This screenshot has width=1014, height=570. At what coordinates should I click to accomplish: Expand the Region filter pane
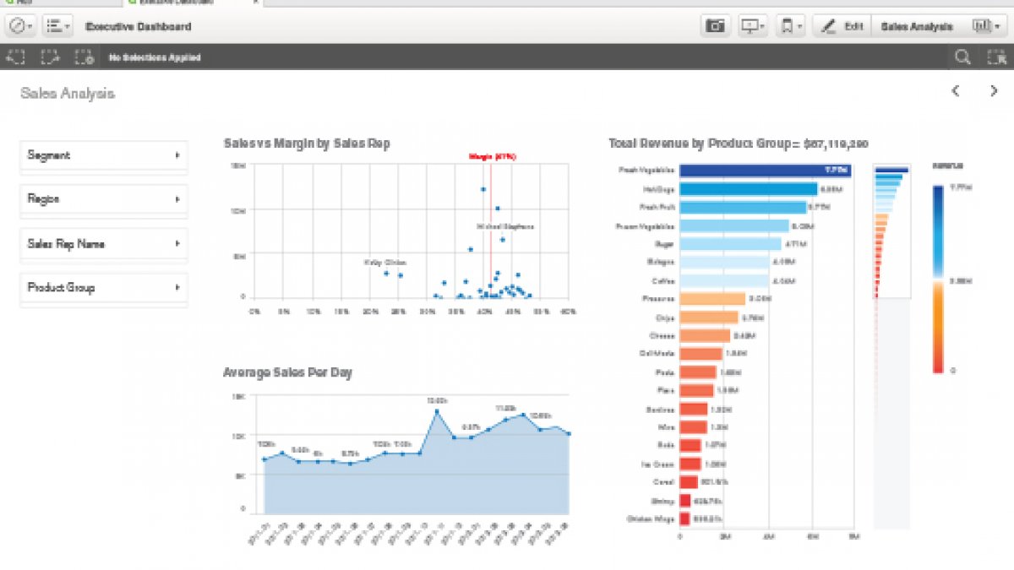[103, 199]
